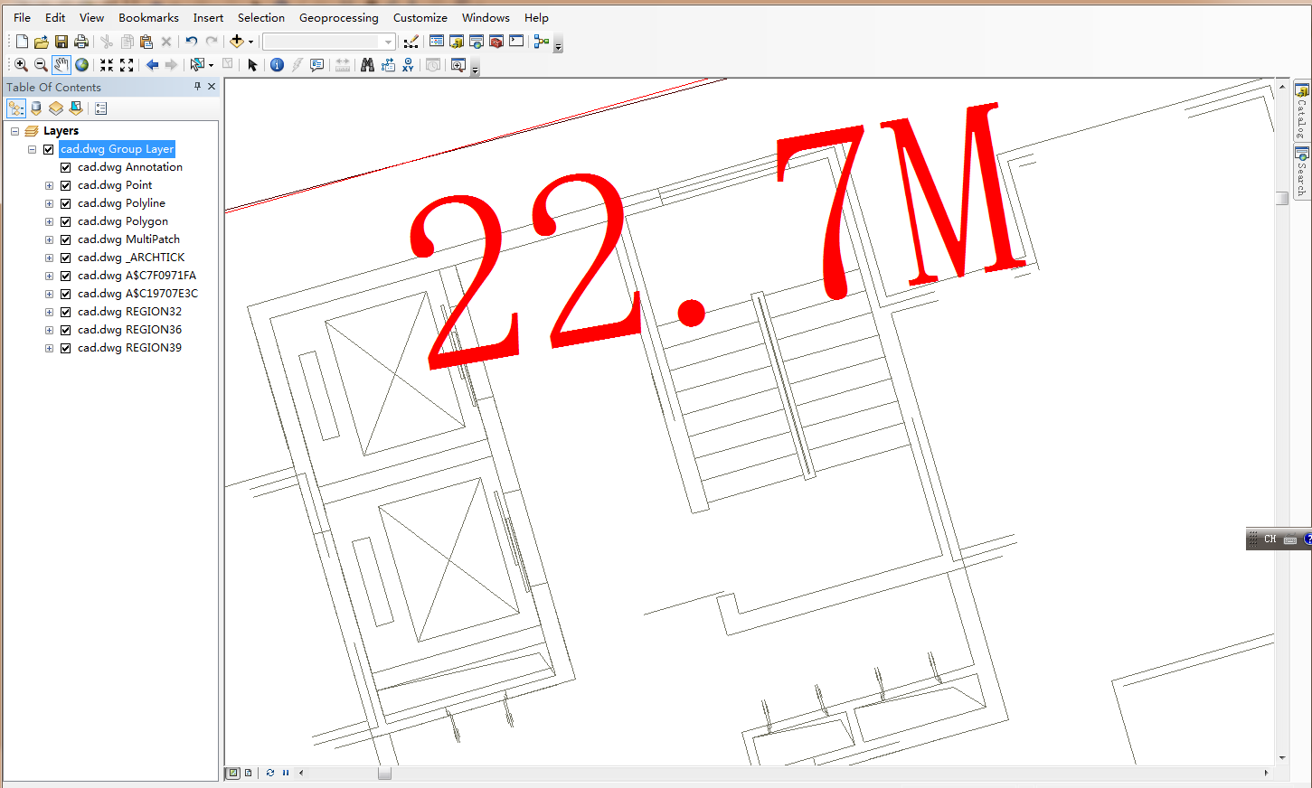This screenshot has width=1312, height=788.
Task: Choose the Select Elements arrow tool
Action: coord(252,65)
